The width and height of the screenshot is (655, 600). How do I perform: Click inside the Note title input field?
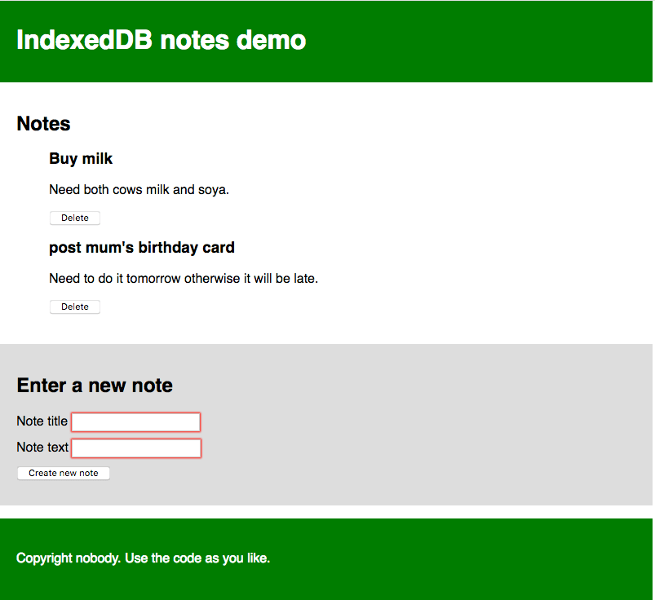tap(135, 421)
